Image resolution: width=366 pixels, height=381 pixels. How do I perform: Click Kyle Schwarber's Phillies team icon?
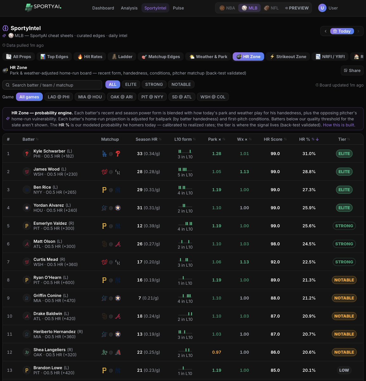click(x=27, y=154)
